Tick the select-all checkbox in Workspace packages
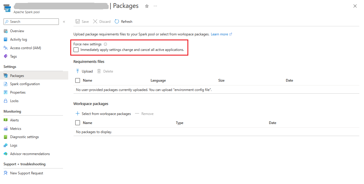 (78, 123)
